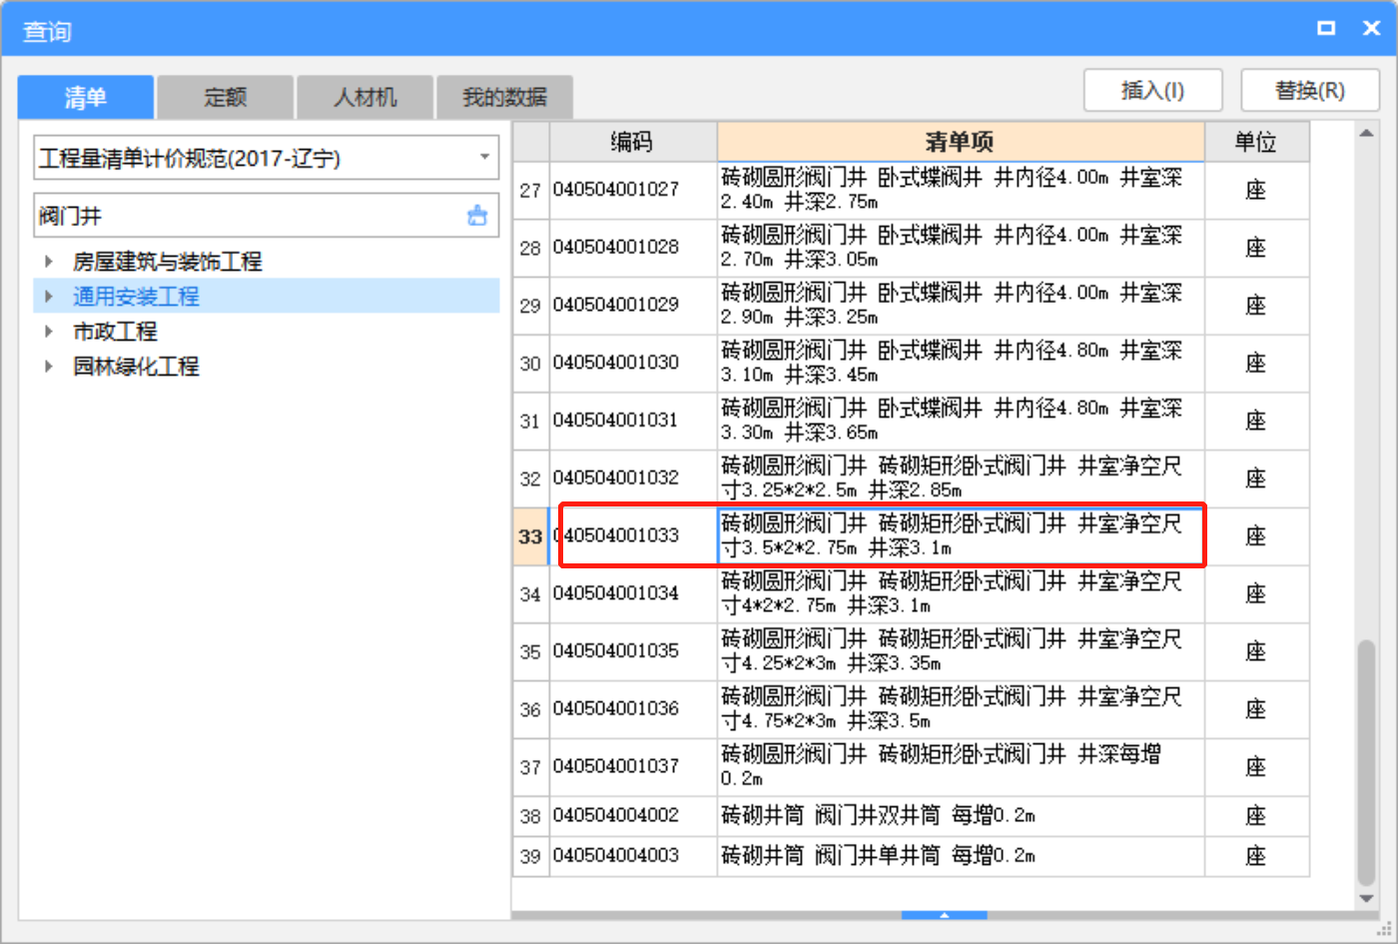Select 园林绿化工程 in the tree

[136, 367]
